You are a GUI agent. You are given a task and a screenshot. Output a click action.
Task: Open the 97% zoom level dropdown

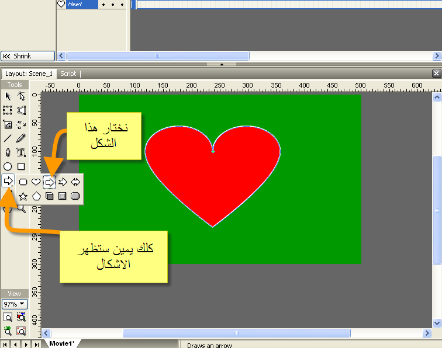(x=15, y=304)
